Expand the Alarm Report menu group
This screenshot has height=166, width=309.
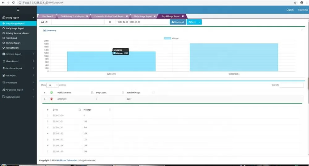18,61
